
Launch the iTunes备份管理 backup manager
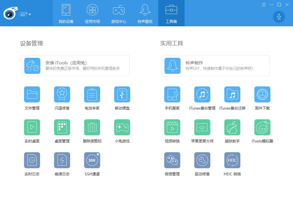coord(202,95)
